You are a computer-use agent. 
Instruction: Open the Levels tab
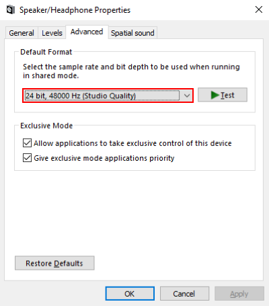[x=52, y=33]
